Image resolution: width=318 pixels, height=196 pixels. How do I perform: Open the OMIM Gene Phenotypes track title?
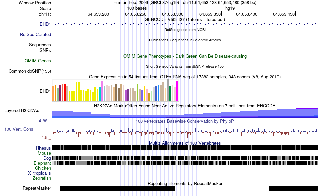click(185, 56)
